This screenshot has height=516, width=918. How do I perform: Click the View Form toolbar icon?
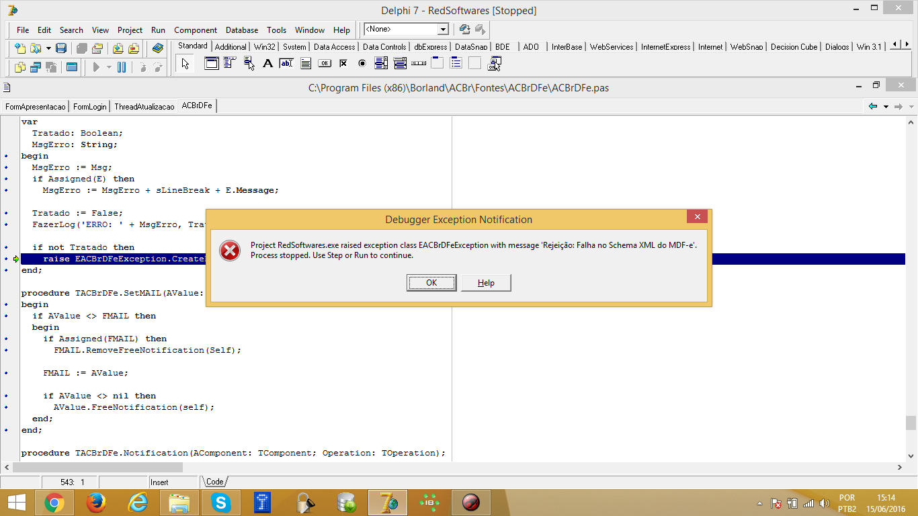click(x=36, y=67)
